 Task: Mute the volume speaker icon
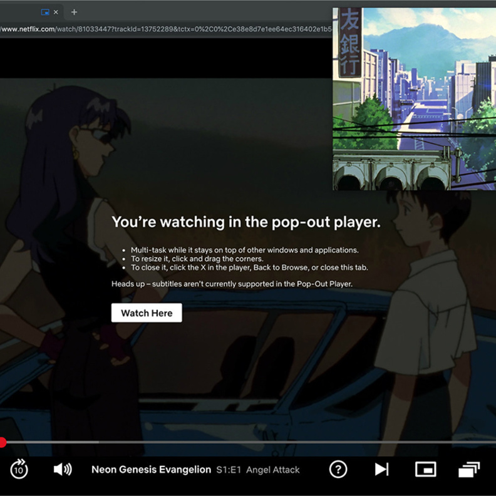(63, 470)
